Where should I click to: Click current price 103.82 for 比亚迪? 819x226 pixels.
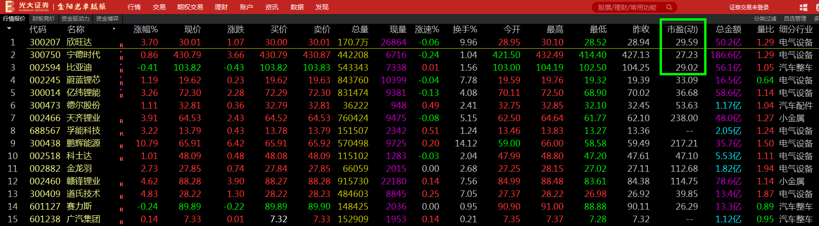pos(187,67)
